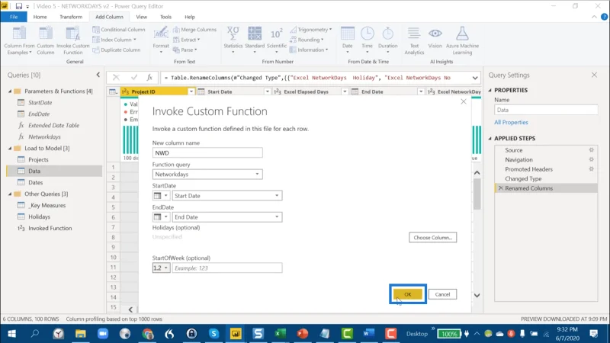Click the Choose Column button
The width and height of the screenshot is (610, 343).
432,237
